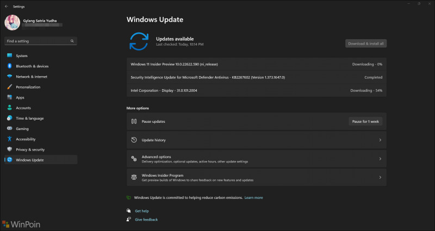Open Network & internet settings

(41, 77)
